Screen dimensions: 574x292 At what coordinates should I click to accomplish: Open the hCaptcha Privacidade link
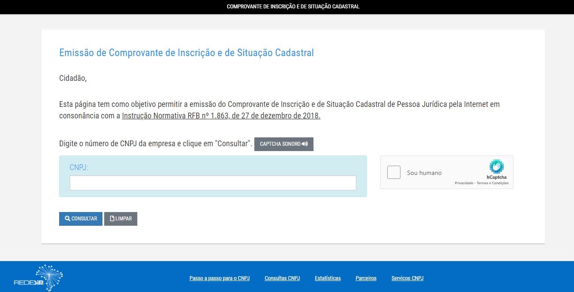tap(464, 183)
